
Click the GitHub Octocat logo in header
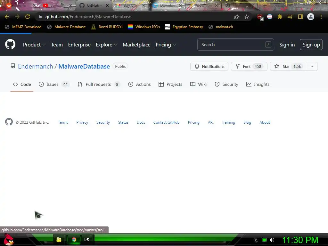coord(10,44)
